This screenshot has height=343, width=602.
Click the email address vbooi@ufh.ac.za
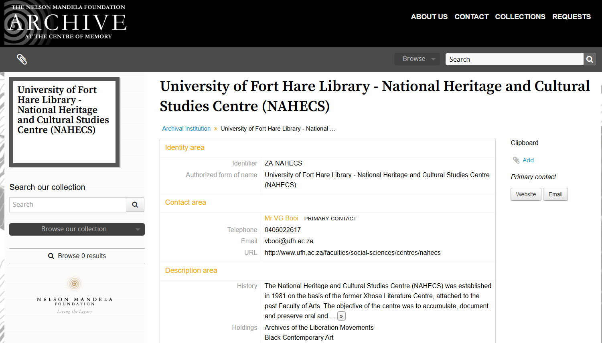(x=289, y=241)
